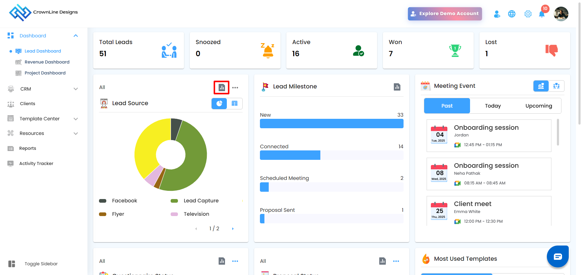583x275 pixels.
Task: Click the Lead Milestone chart report icon
Action: [397, 87]
